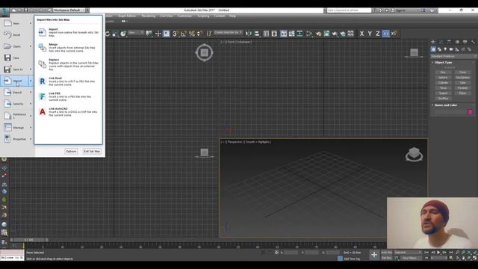Image resolution: width=478 pixels, height=269 pixels.
Task: Click the Exit 3ds Max button
Action: pyautogui.click(x=92, y=151)
